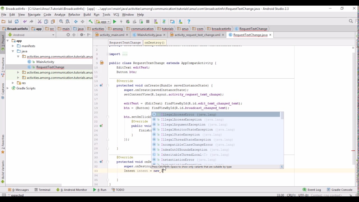Screen dimensions: 359x202
Task: Click the green Run app button
Action: click(114, 22)
